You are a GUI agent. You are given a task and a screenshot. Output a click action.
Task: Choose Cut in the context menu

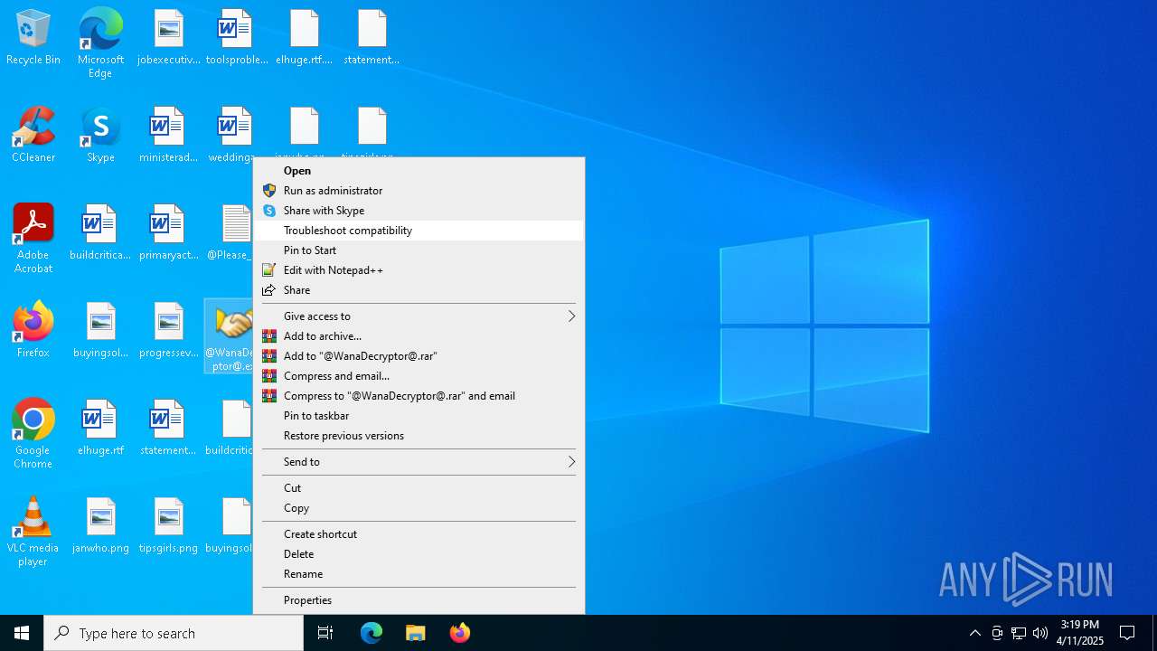[419, 488]
